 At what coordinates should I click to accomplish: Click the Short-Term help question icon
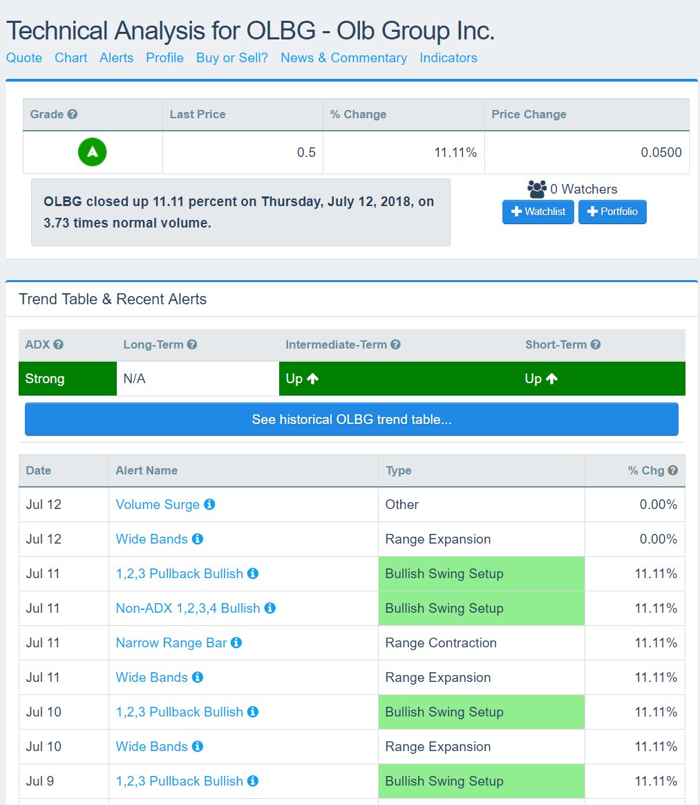coord(596,344)
